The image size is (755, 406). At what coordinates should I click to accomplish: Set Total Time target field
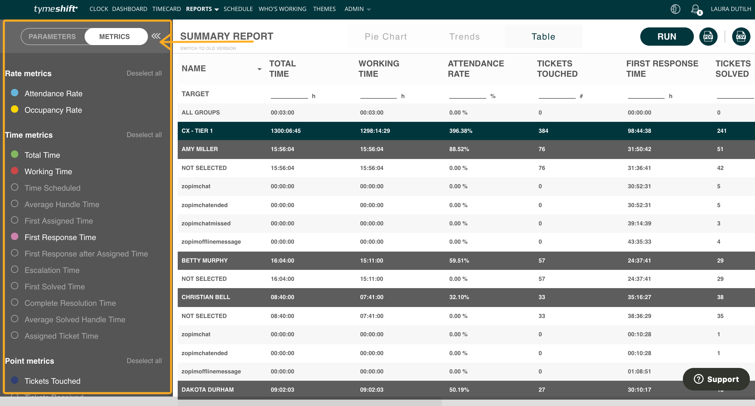[289, 95]
